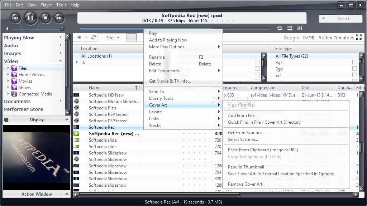The width and height of the screenshot is (367, 206).
Task: Open the Player menu
Action: [x=46, y=5]
